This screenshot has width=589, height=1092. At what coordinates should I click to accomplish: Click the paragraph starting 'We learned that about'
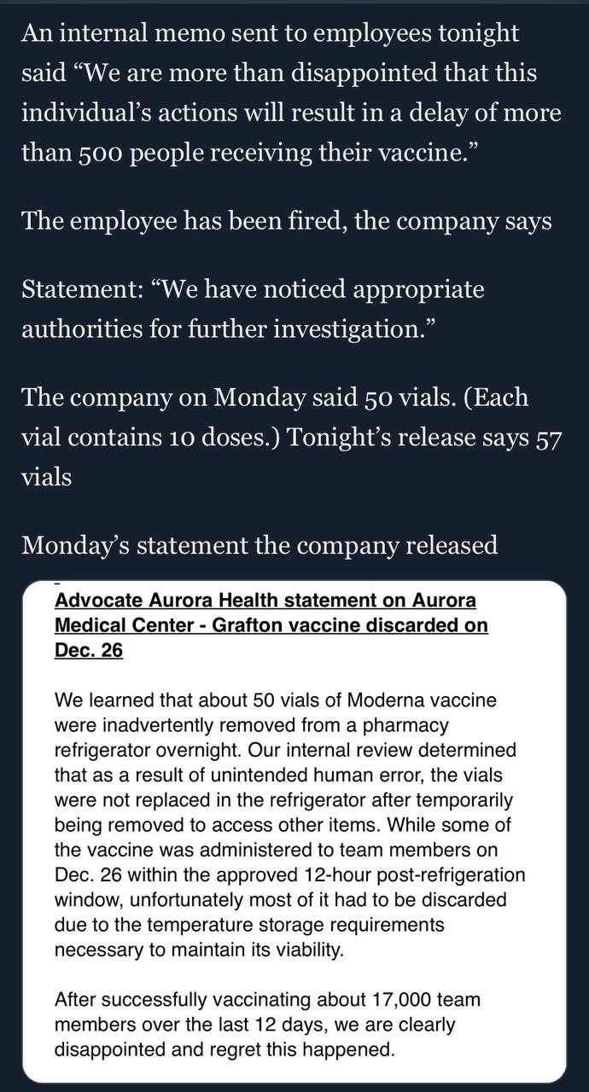tap(290, 825)
